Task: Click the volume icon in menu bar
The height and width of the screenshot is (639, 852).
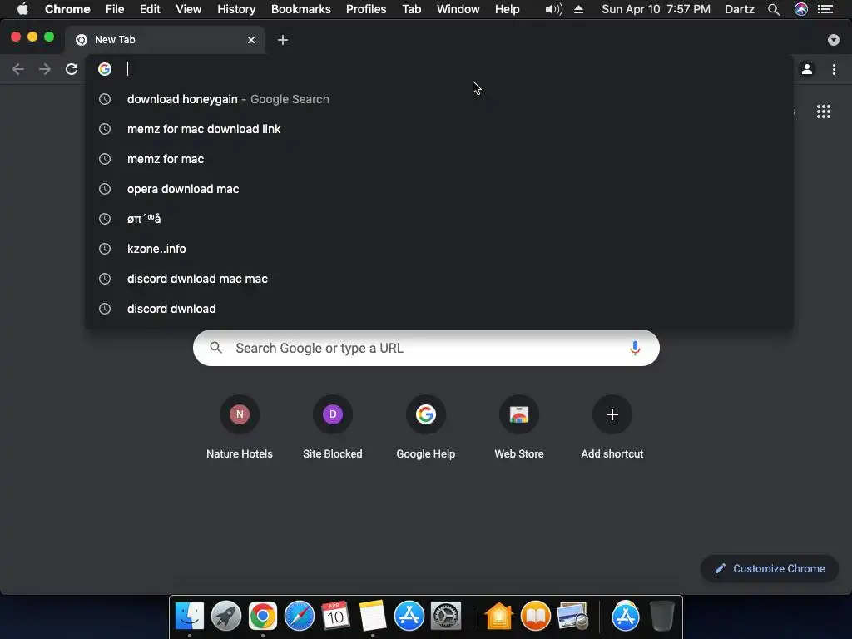Action: click(x=553, y=9)
